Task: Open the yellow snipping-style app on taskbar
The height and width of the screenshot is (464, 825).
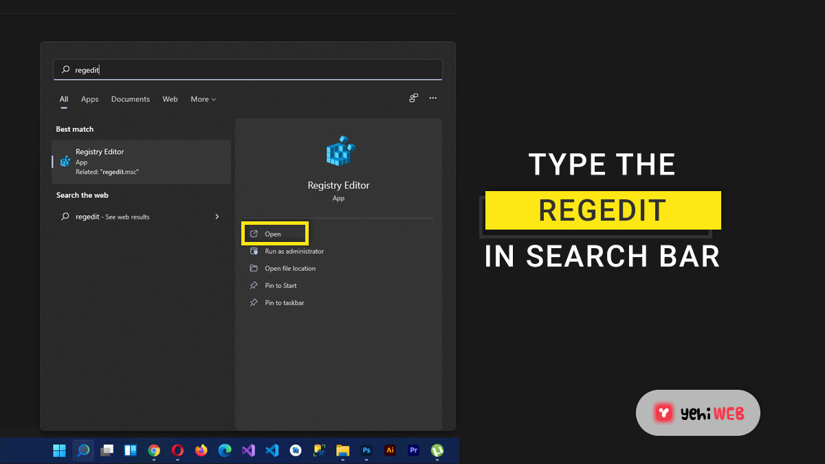Action: click(x=319, y=451)
